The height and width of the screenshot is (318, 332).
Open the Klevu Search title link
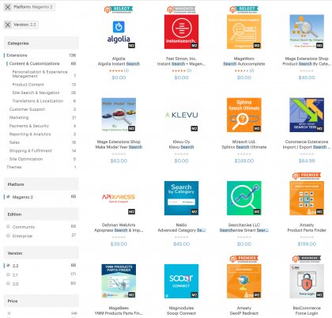click(181, 147)
